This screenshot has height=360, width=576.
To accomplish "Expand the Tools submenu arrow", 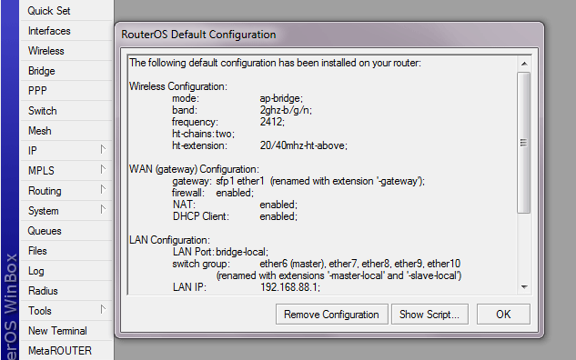I will (x=103, y=310).
